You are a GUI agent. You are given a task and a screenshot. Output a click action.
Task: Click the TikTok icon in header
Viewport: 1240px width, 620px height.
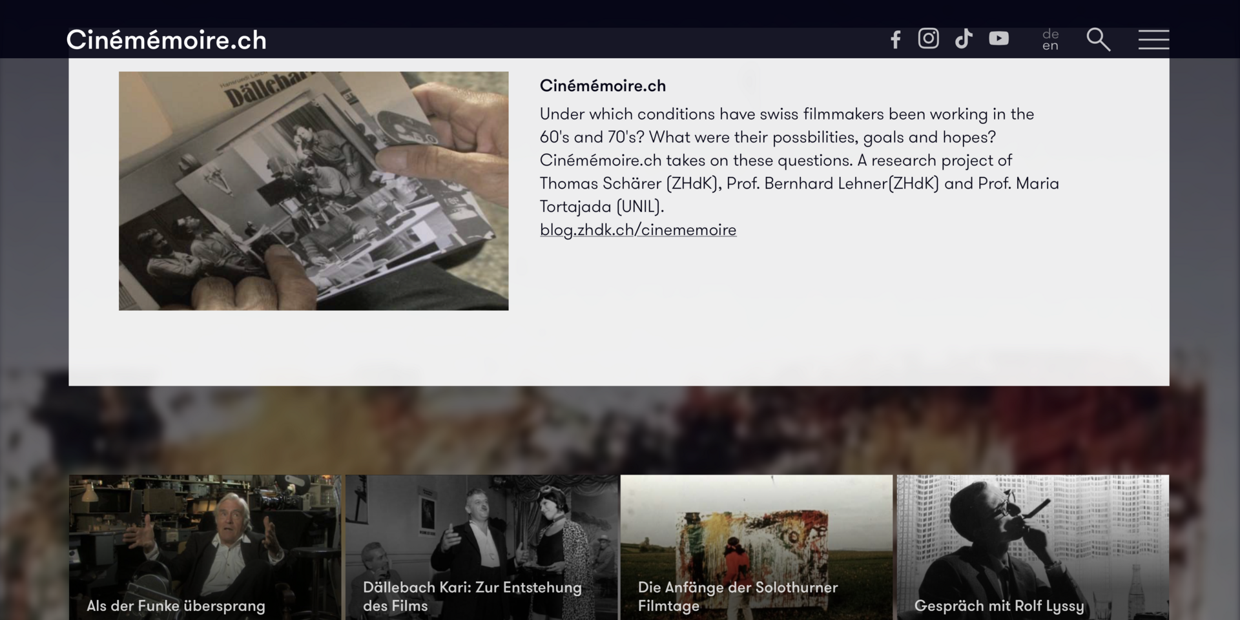click(x=964, y=39)
